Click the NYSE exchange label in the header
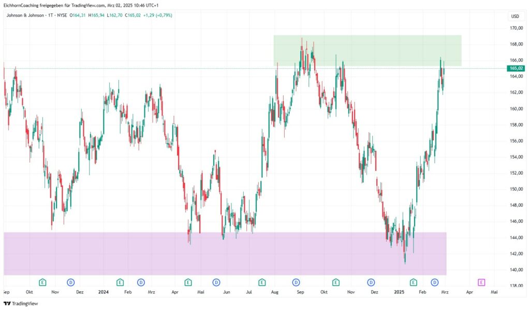 tap(62, 15)
